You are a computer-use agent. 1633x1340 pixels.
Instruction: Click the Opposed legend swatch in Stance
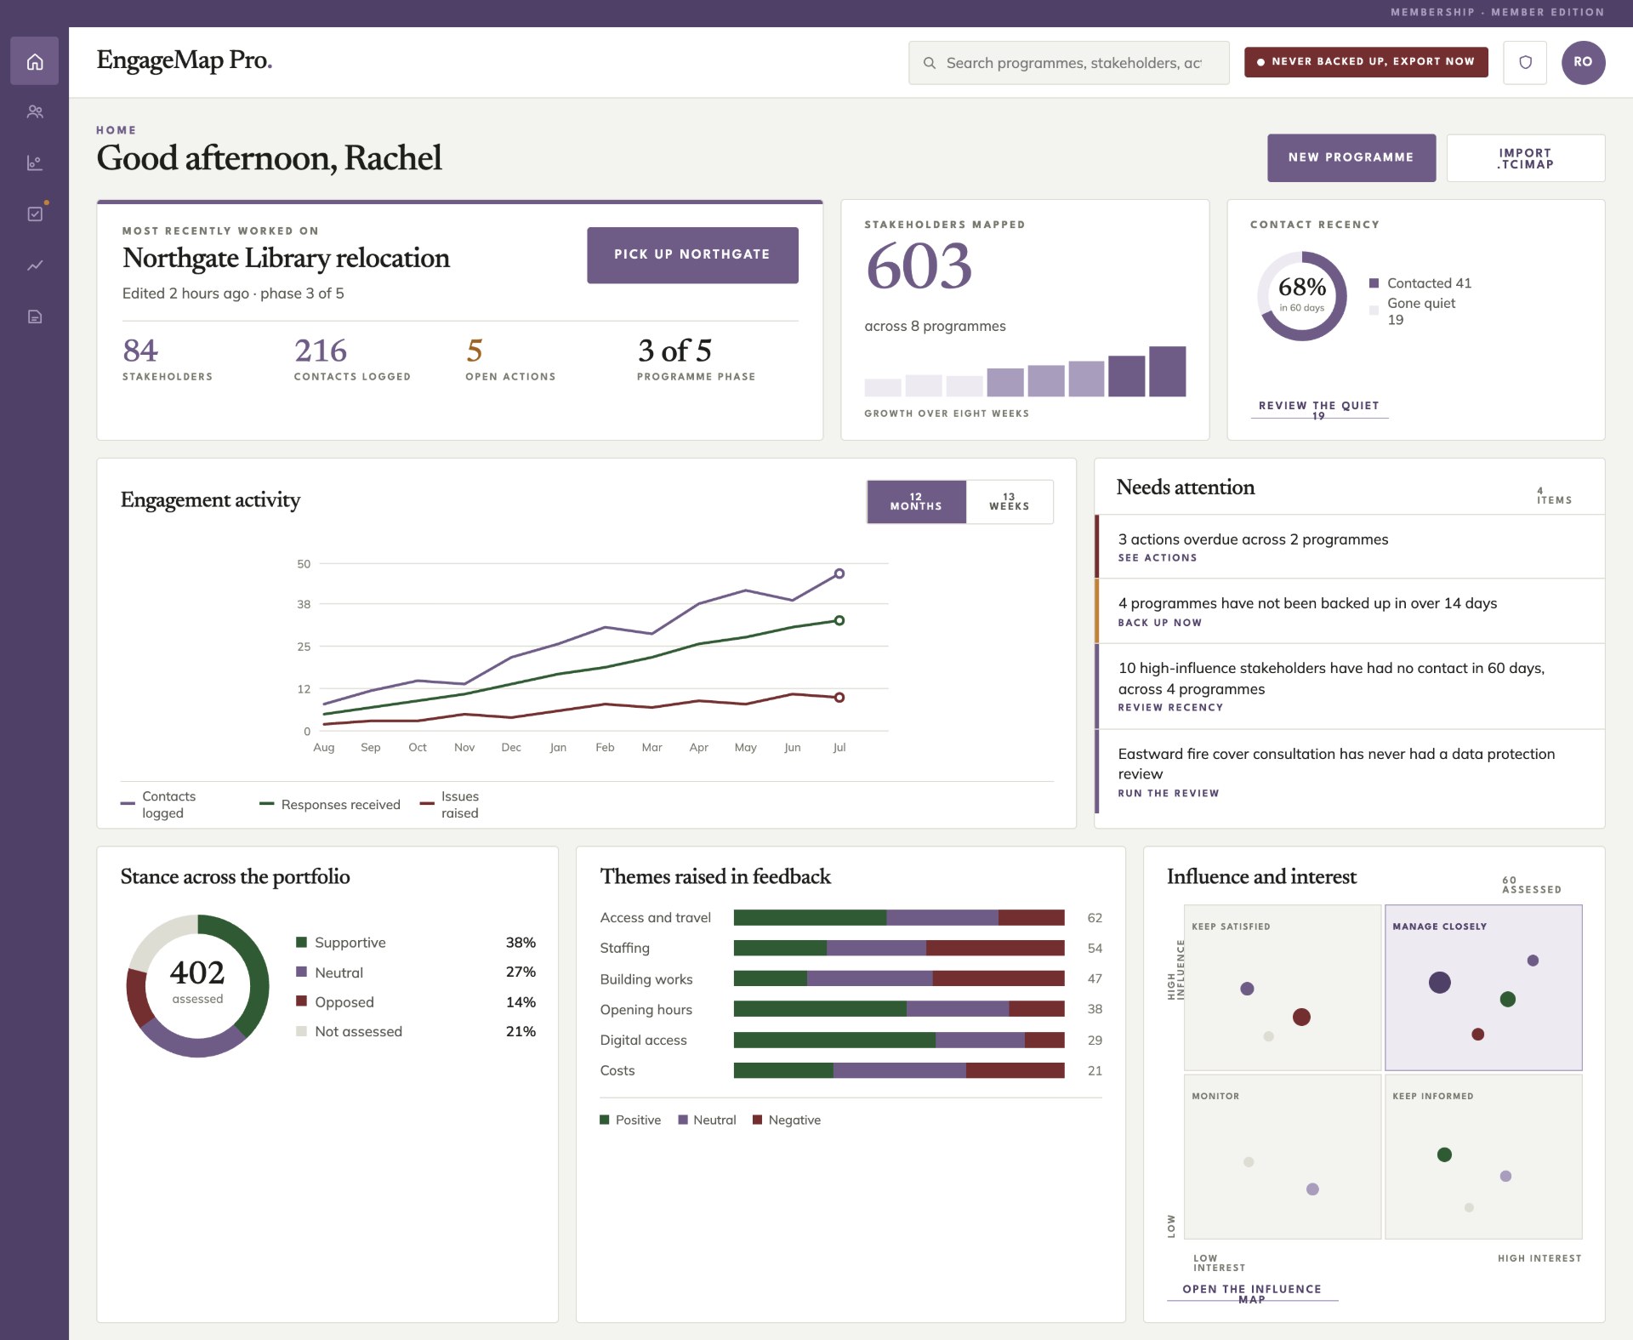[x=301, y=1001]
